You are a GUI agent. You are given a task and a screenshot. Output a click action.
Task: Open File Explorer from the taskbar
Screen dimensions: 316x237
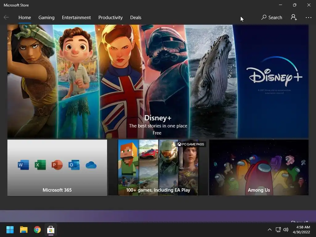(23, 230)
